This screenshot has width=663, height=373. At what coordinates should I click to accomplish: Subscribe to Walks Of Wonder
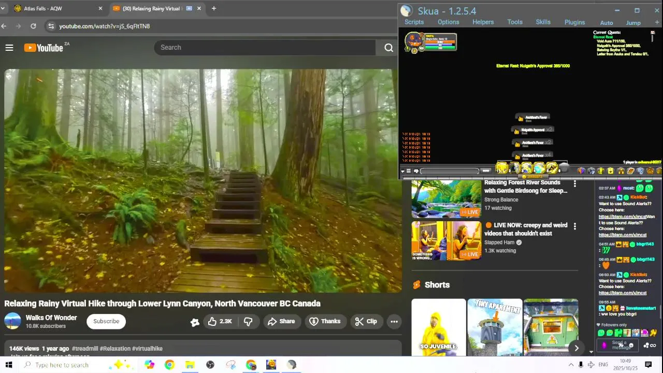tap(106, 321)
